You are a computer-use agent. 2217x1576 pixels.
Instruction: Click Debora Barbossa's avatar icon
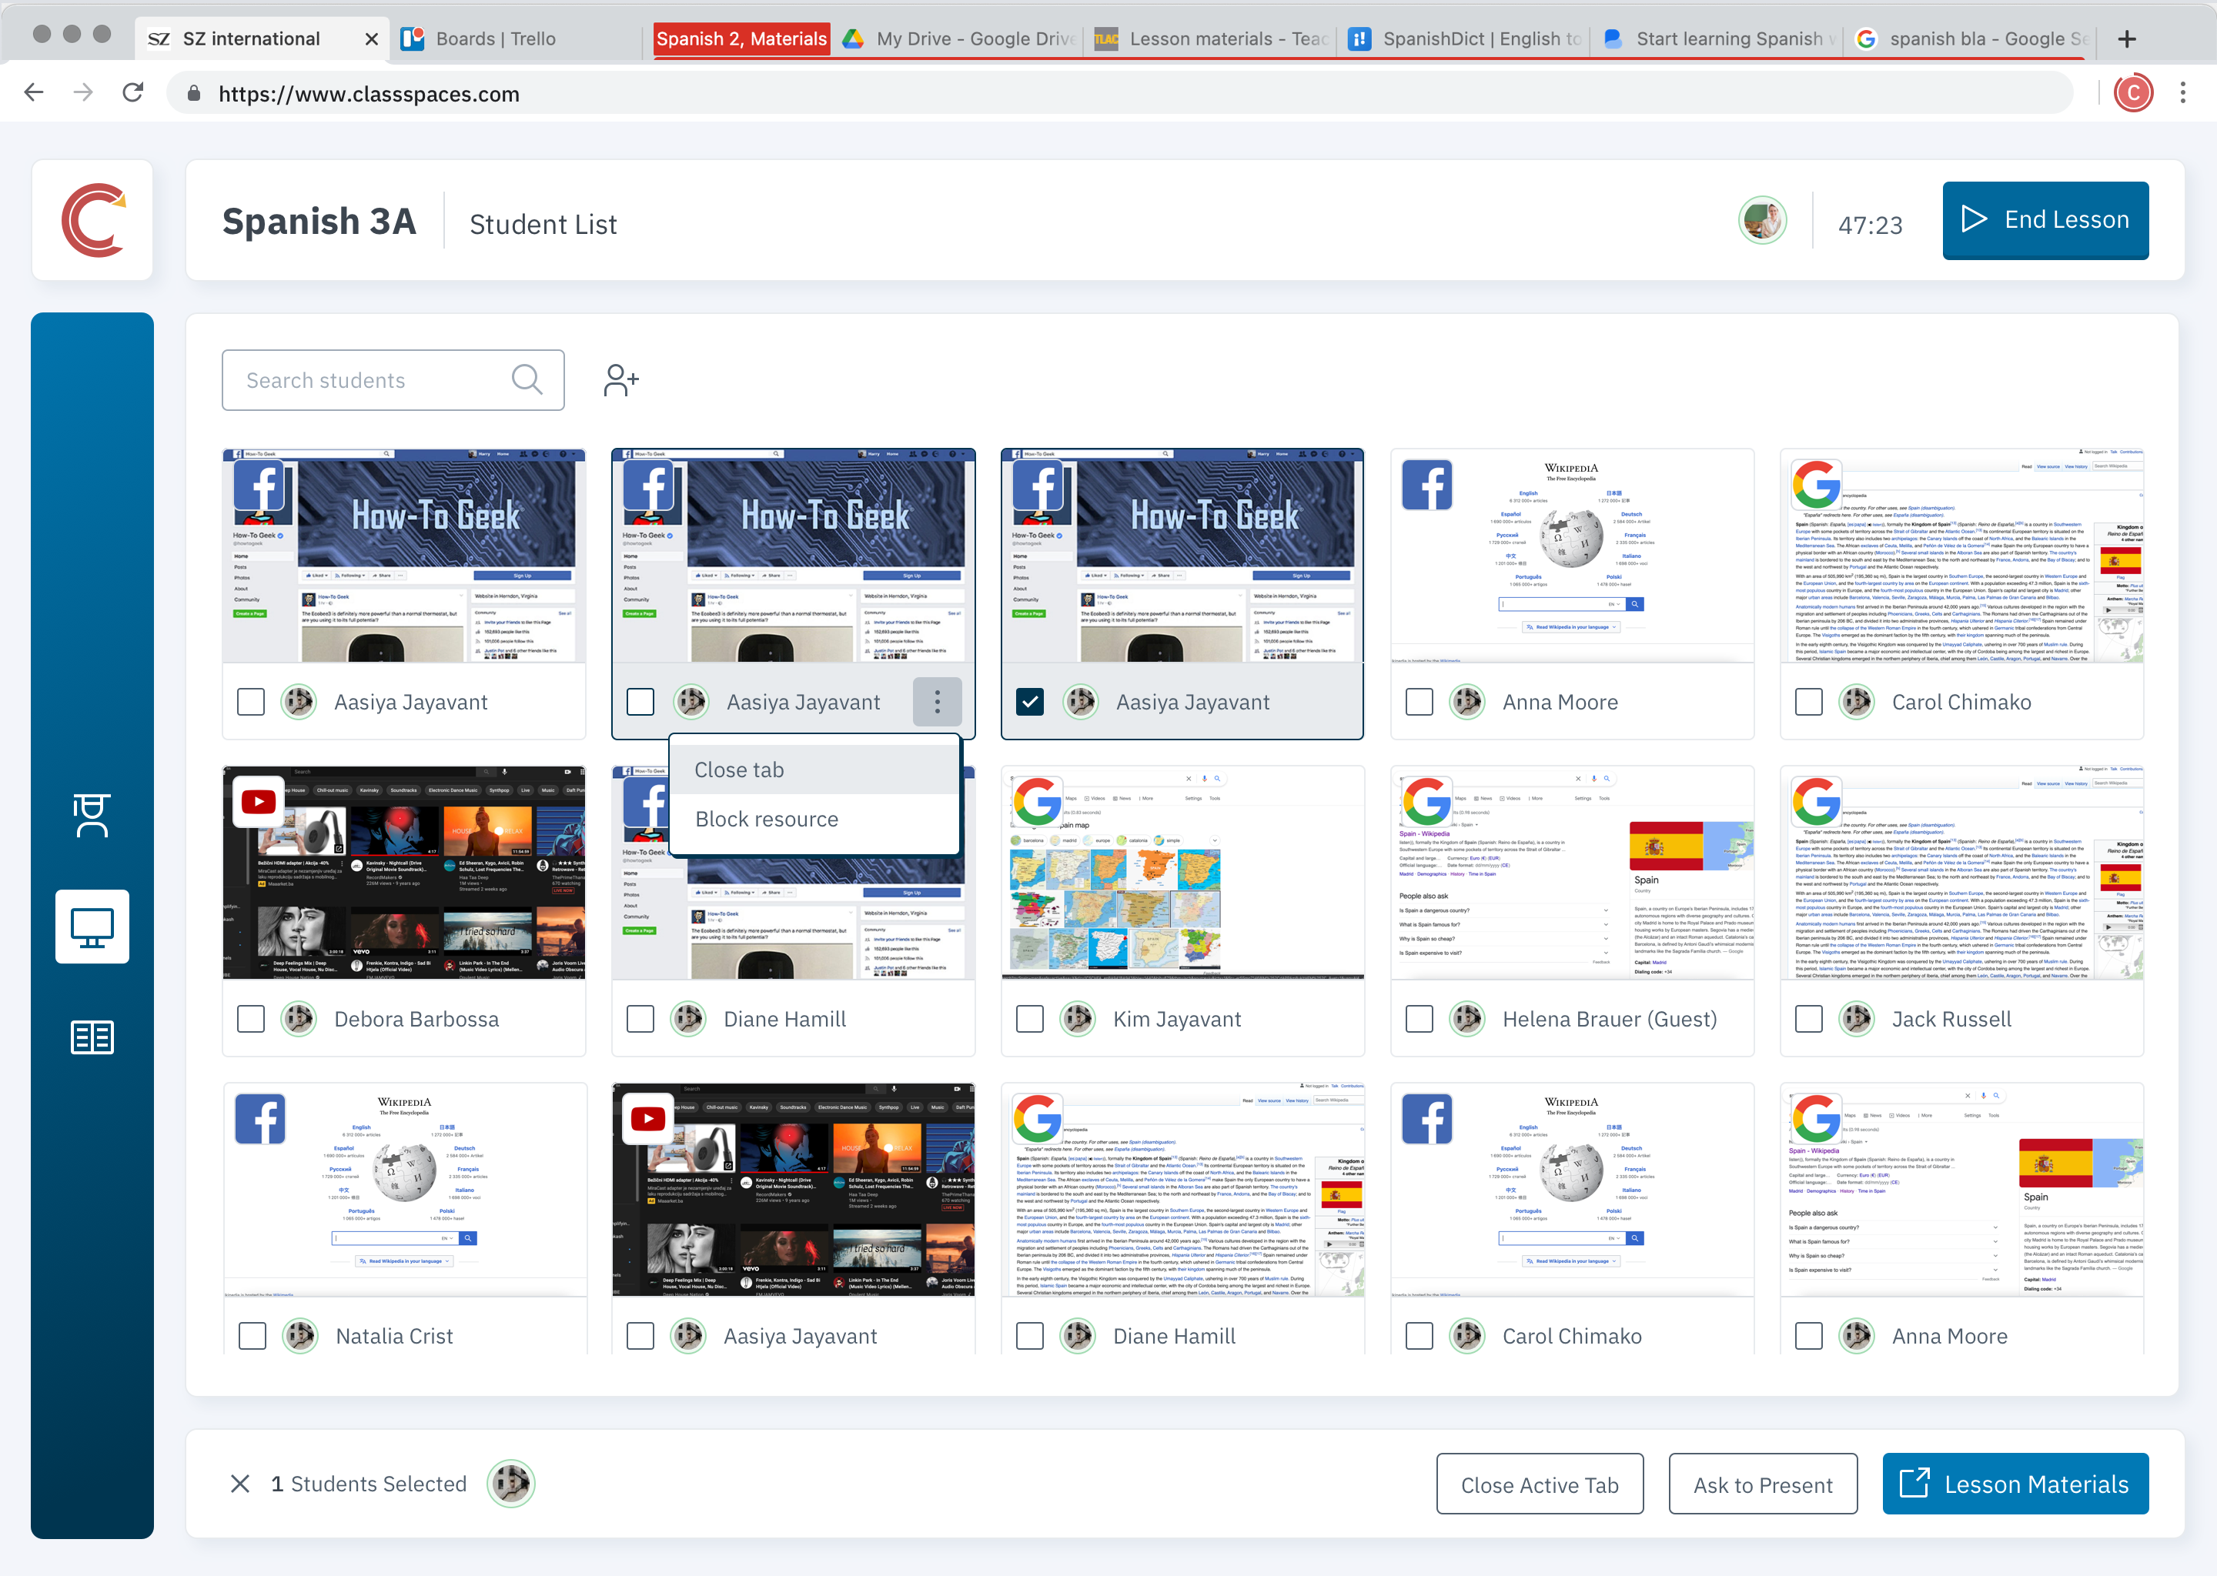(x=299, y=1019)
